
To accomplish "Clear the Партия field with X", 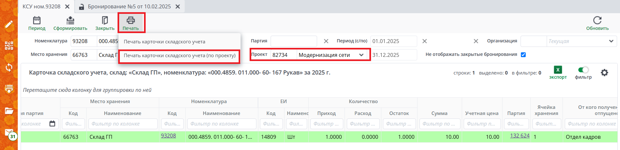I will click(326, 41).
